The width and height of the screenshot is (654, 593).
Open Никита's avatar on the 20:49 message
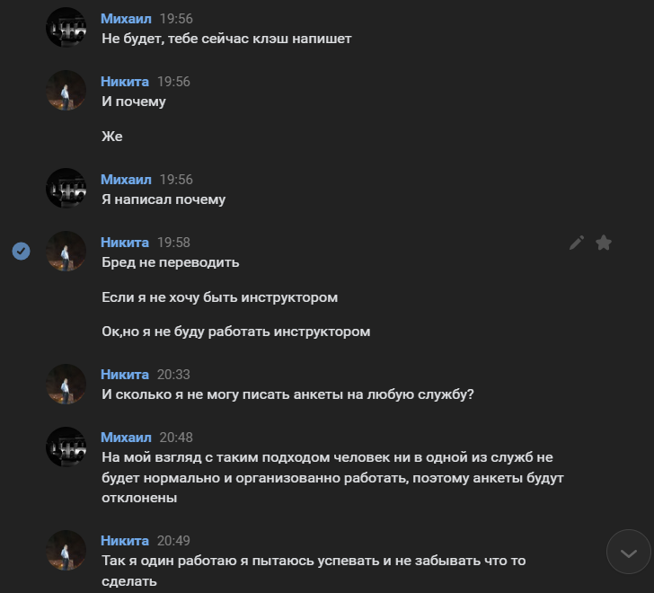coord(66,549)
